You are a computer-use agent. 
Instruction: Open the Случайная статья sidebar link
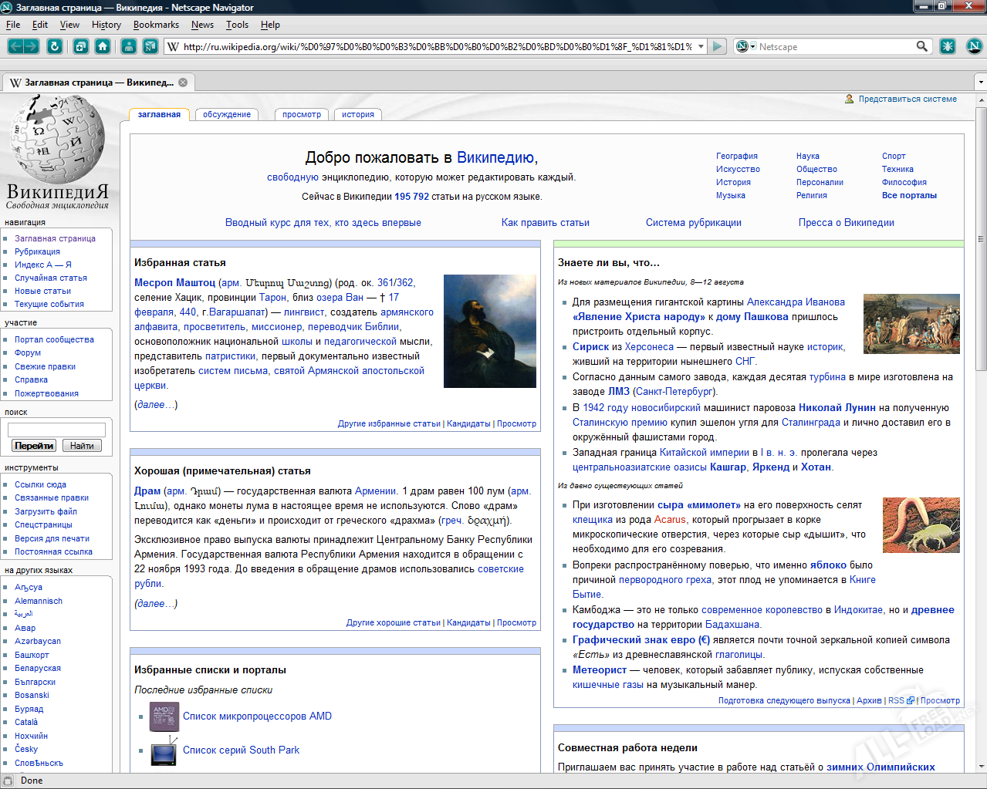click(x=51, y=278)
